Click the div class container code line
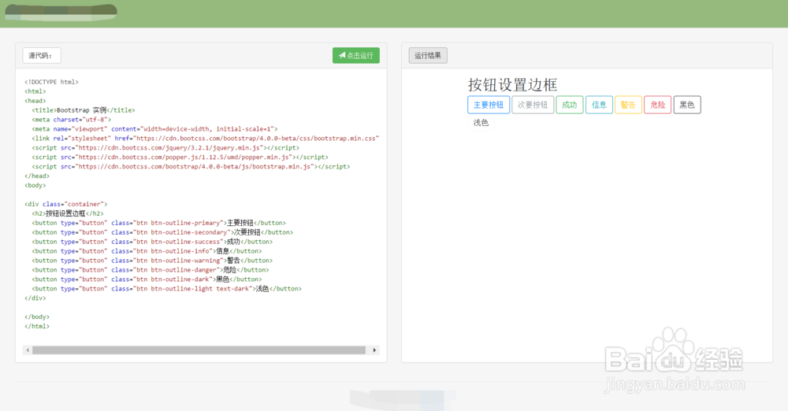Screen dimensions: 788x411 [66, 204]
